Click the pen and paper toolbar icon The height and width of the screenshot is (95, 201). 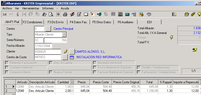coord(44,14)
